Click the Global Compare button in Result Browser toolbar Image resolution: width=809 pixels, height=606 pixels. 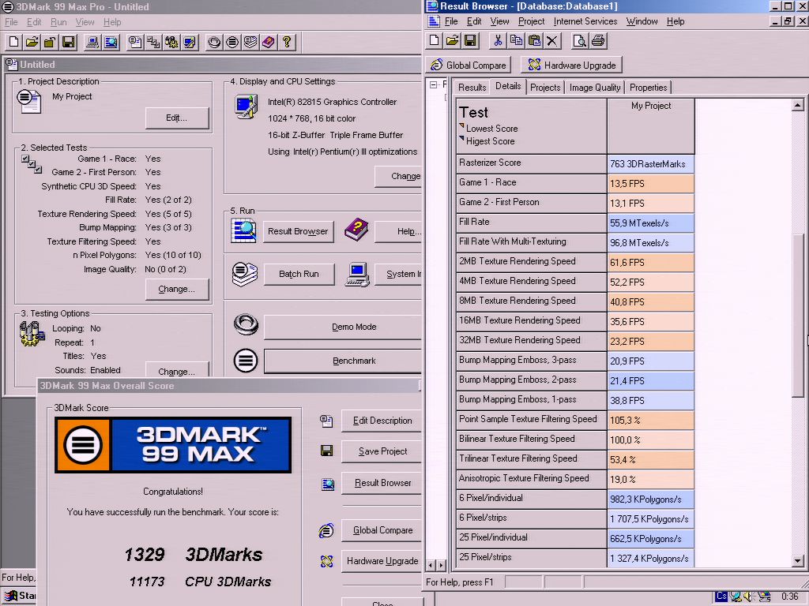click(x=469, y=65)
